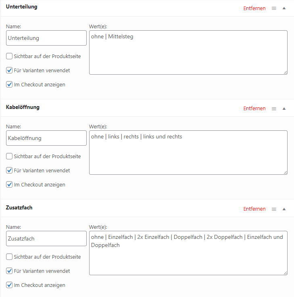Collapse the Unterteilung attribute panel
This screenshot has width=294, height=297.
tap(284, 8)
